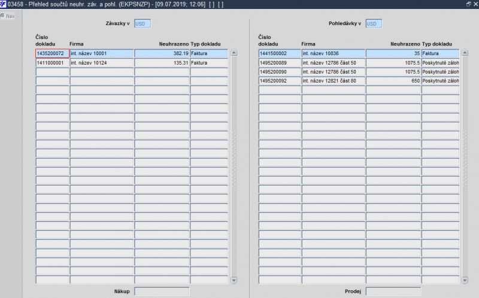
Task: Restore the window with restore icon
Action: (469, 4)
